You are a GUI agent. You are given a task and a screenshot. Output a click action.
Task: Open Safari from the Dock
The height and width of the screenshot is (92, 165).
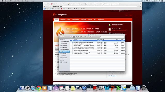coord(33,88)
